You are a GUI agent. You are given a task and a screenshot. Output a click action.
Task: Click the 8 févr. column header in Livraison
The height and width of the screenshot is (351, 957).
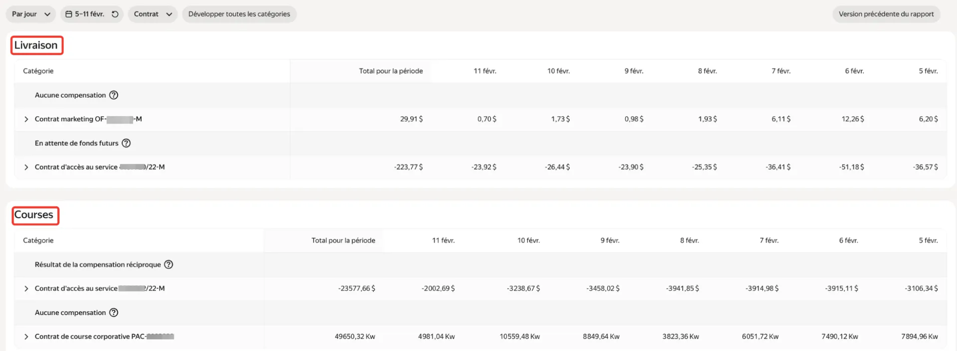(x=707, y=71)
